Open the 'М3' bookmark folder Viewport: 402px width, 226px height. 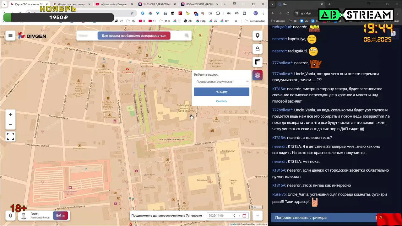click(x=131, y=21)
